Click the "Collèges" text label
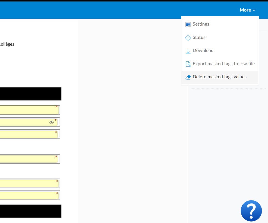Screen dimensions: 268x223 (x=7, y=44)
